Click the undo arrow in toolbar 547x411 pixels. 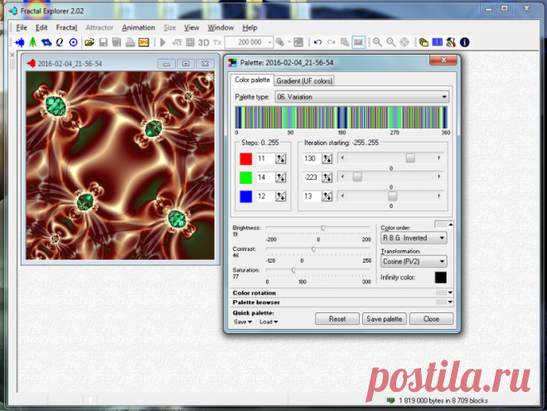317,41
